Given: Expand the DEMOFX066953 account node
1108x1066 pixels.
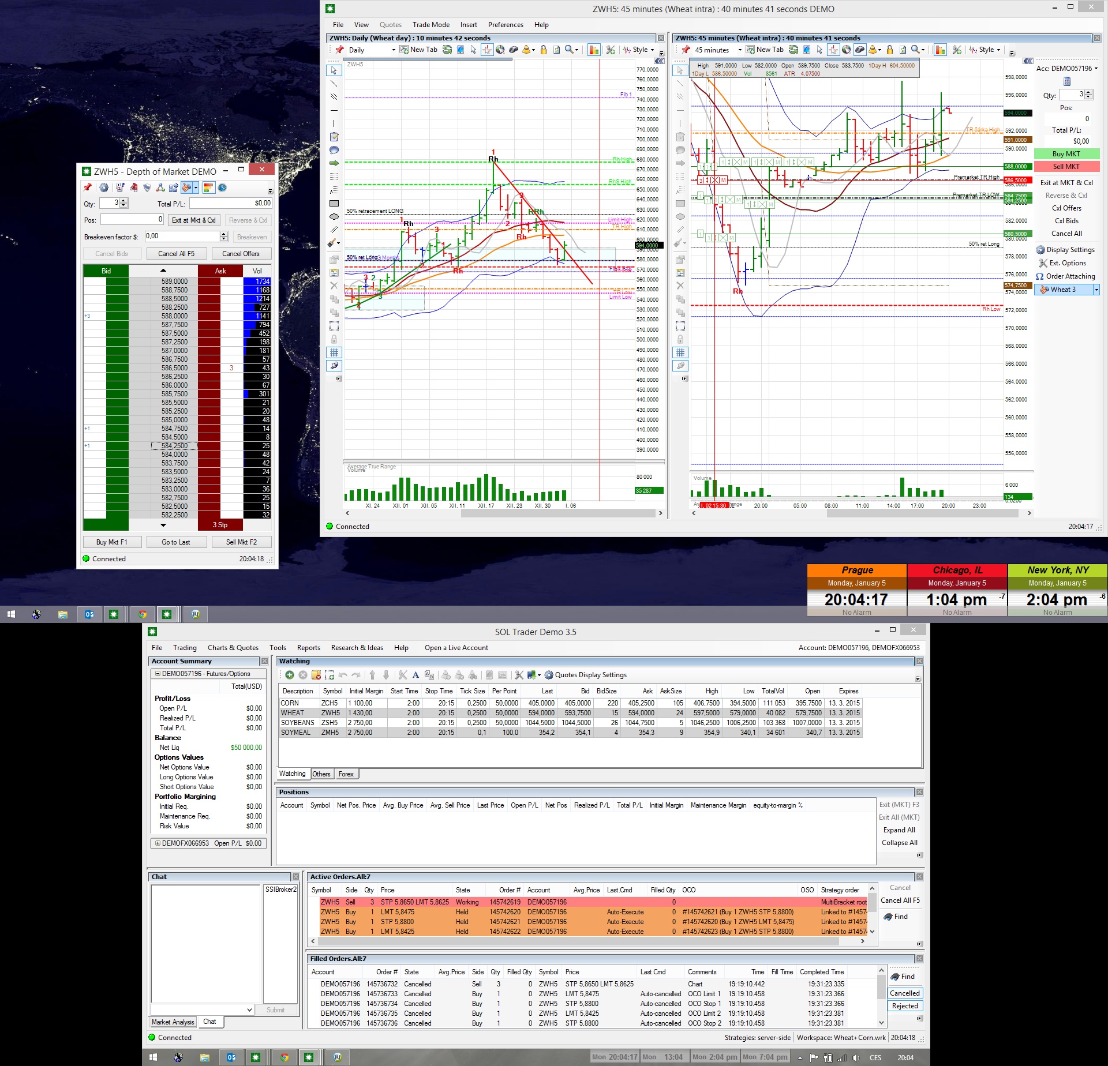Looking at the screenshot, I should point(158,843).
